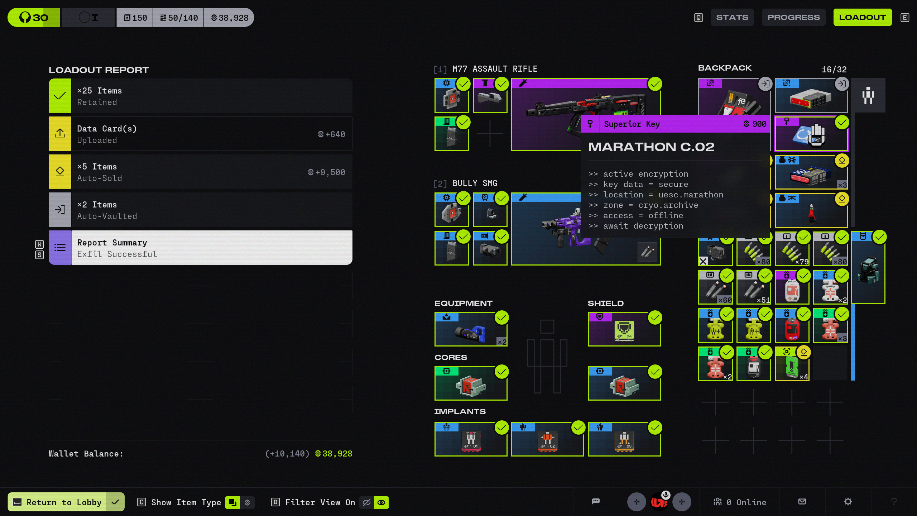917x516 pixels.
Task: Click the runner silhouette icon beside backpack
Action: (868, 96)
